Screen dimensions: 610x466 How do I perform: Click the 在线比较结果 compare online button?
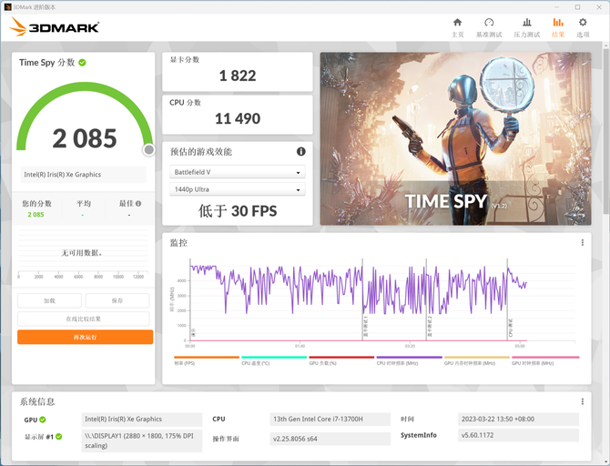(83, 319)
